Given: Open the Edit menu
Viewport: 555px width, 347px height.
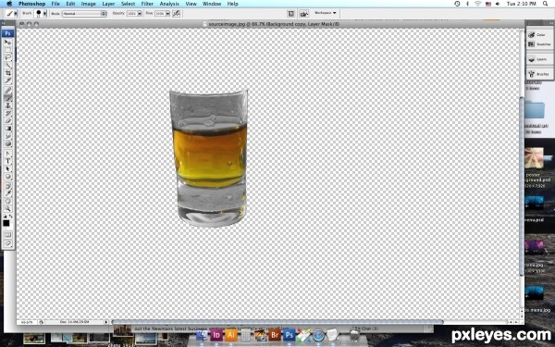Looking at the screenshot, I should point(70,4).
